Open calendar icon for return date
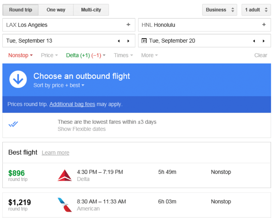Viewport: 273px width, 218px height. [x=144, y=41]
